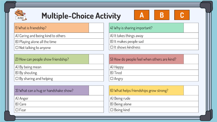
Task: Click the blank answer box for question 3
Action: (x=96, y=91)
